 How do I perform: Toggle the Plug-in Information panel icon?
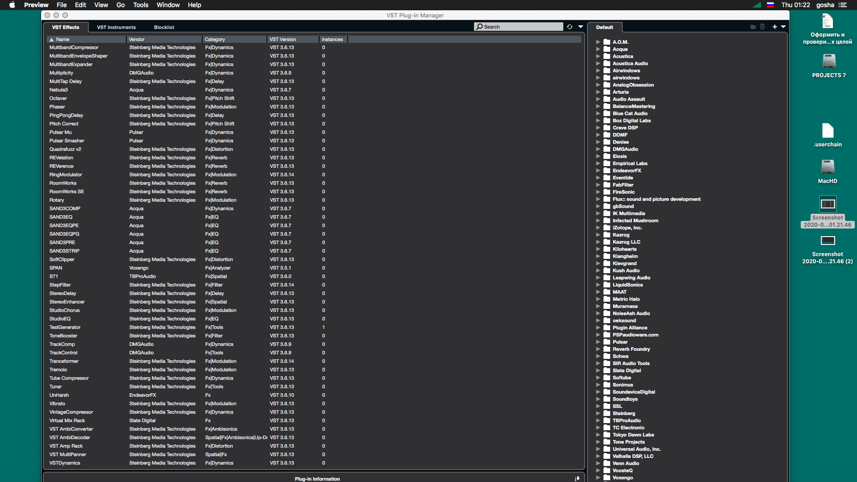click(x=577, y=478)
